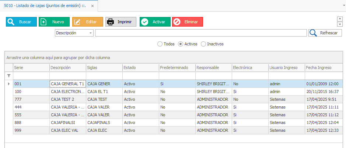Click the search text input field

(201, 33)
